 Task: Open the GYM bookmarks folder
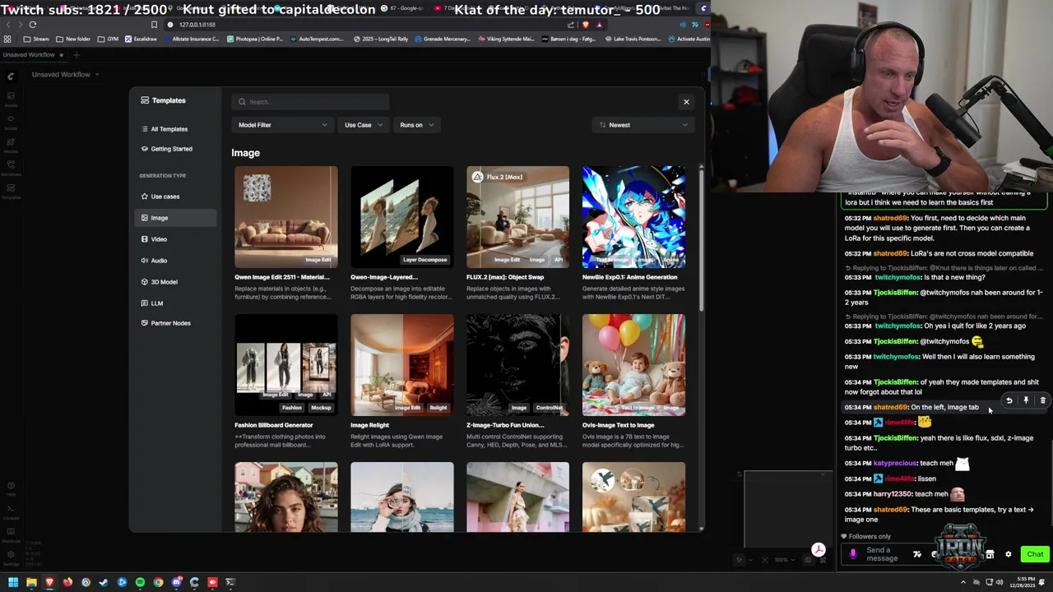108,39
